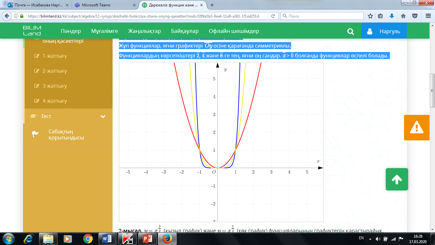Show hidden tray icons arrow
The width and height of the screenshot is (435, 245).
(370, 239)
